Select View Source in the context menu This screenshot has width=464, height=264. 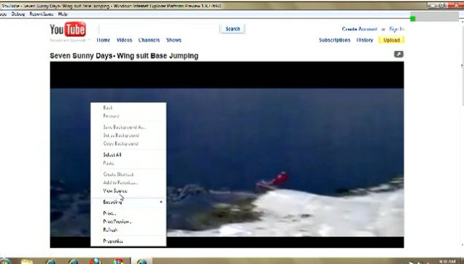click(x=115, y=191)
